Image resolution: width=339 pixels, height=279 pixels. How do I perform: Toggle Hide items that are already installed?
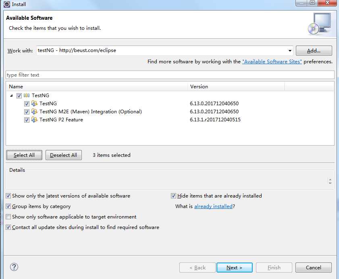click(x=173, y=196)
